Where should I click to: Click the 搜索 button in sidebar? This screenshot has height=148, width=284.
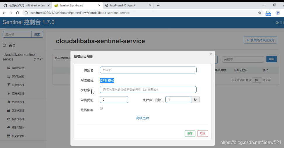(37, 34)
